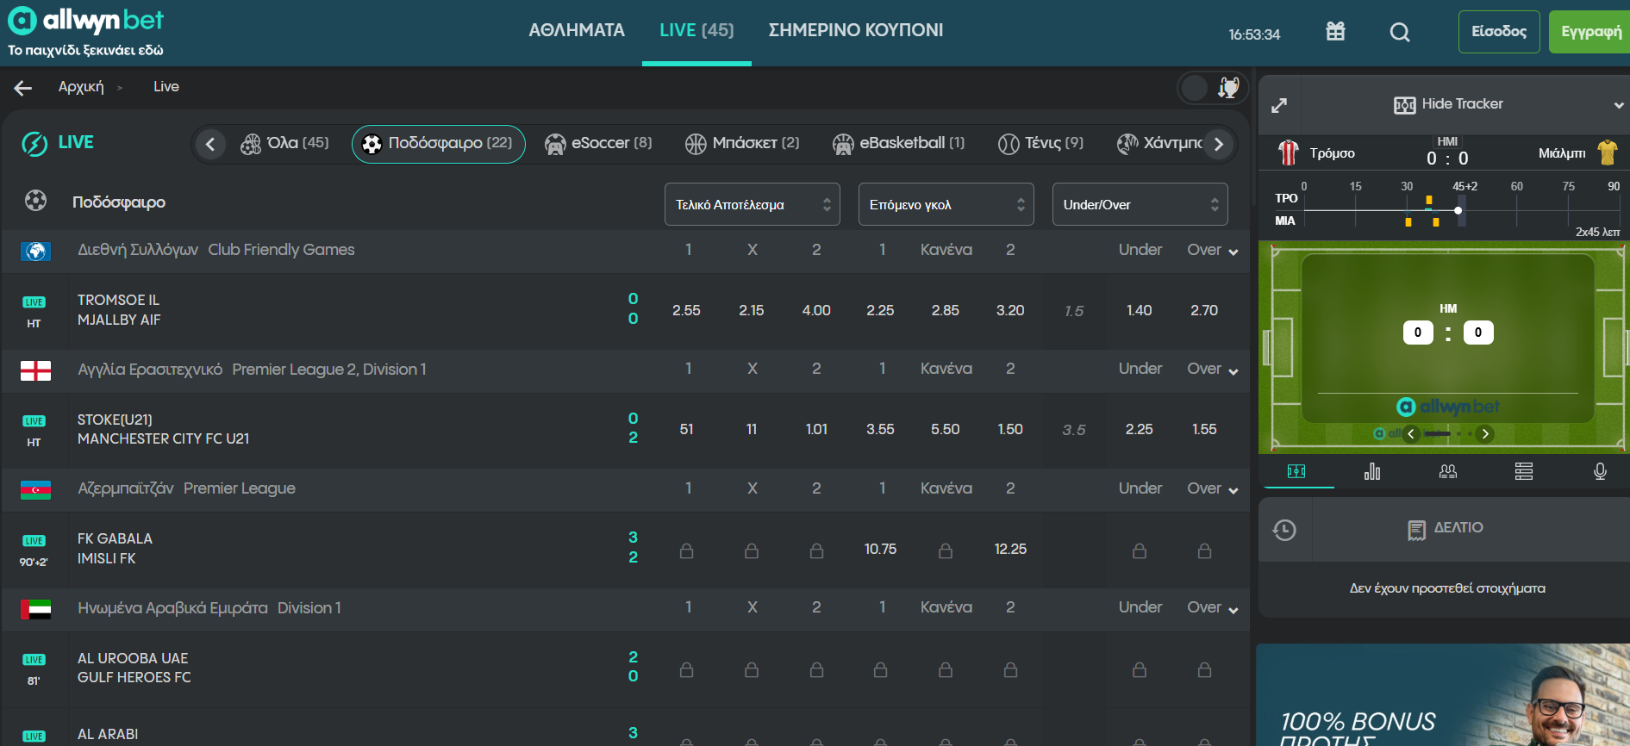Click the football icon beside Ποδόσφαιρο heading

pos(35,201)
